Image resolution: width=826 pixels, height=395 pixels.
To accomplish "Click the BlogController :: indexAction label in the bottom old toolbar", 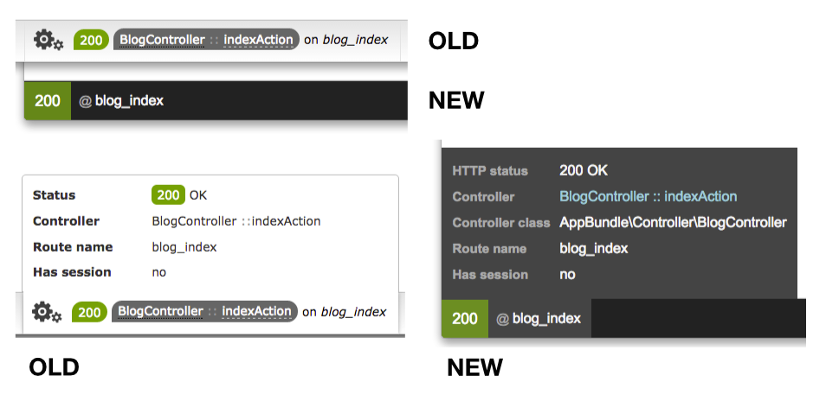I will pos(204,311).
